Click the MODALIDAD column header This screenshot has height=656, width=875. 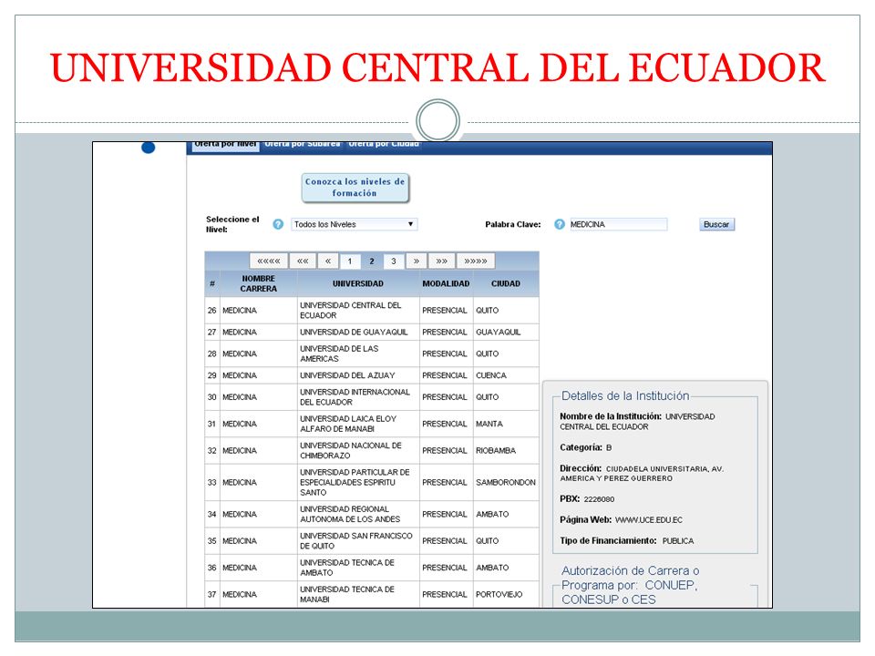click(446, 283)
